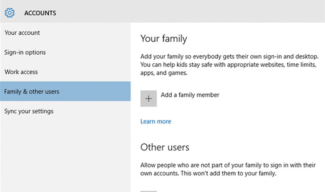The image size is (325, 192).
Task: Click the ACCOUNTS header title
Action: 40,13
